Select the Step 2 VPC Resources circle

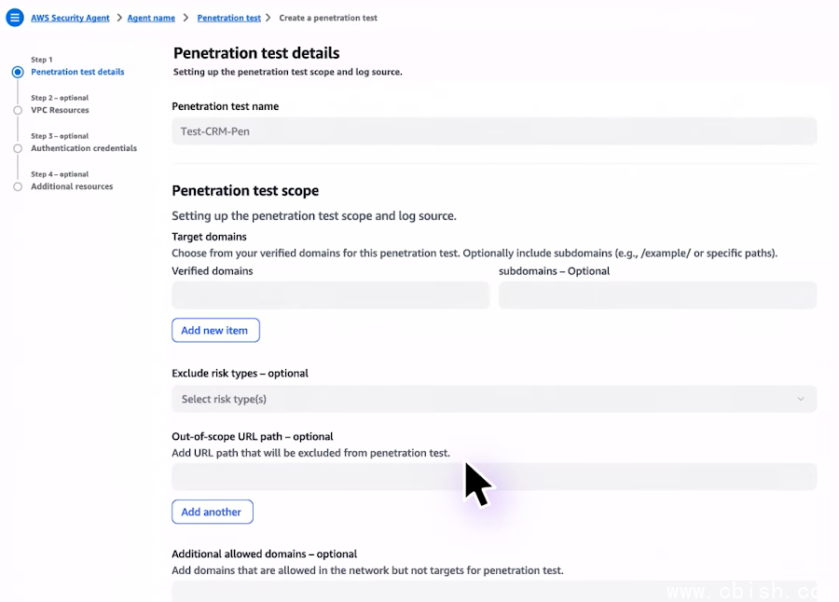point(18,110)
